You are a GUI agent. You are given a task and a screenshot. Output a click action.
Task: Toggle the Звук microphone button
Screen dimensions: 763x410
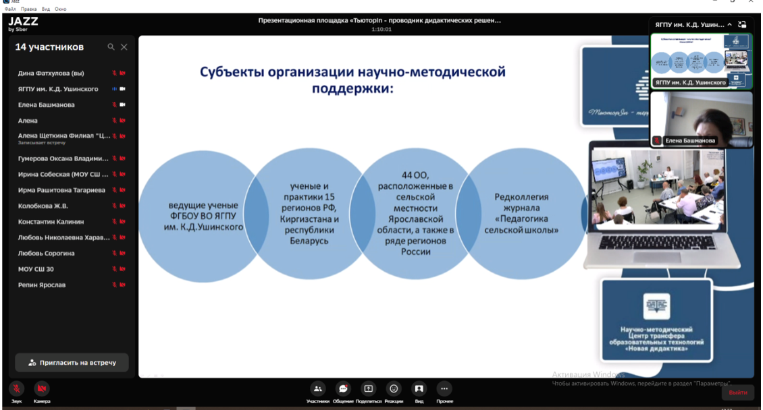[16, 389]
